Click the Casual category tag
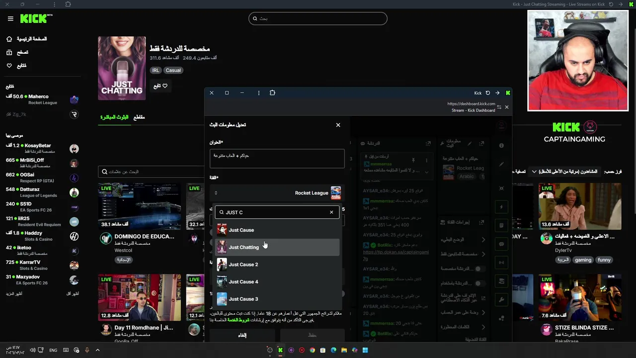 click(x=173, y=71)
